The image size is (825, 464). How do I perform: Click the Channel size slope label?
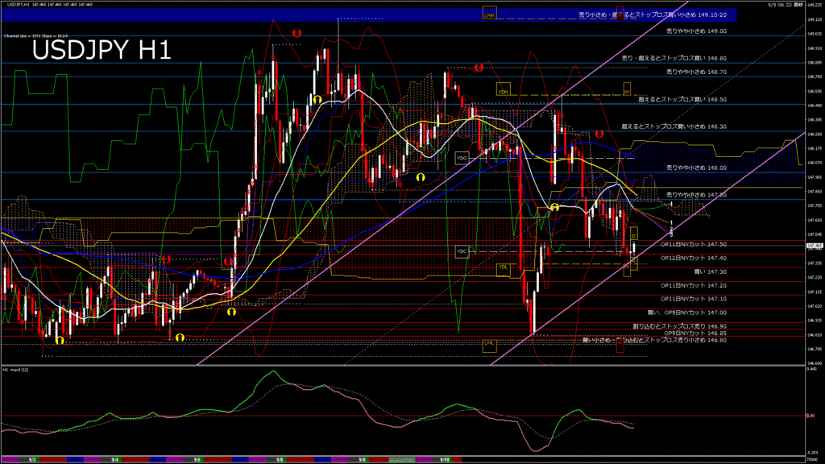point(35,35)
